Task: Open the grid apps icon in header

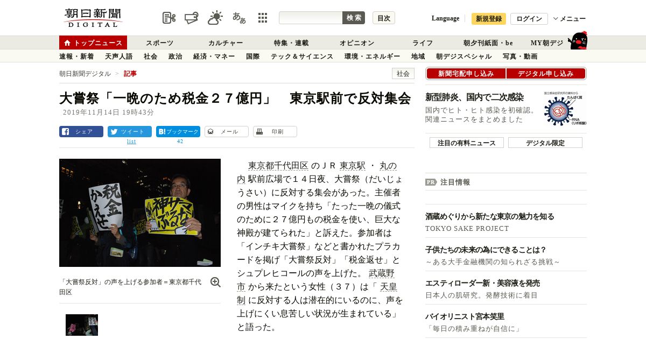Action: [263, 18]
